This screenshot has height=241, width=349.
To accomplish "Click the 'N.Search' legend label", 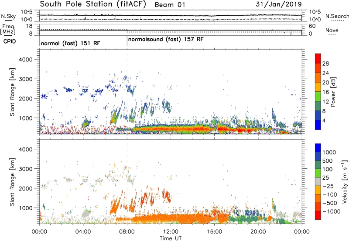I will click(x=337, y=16).
